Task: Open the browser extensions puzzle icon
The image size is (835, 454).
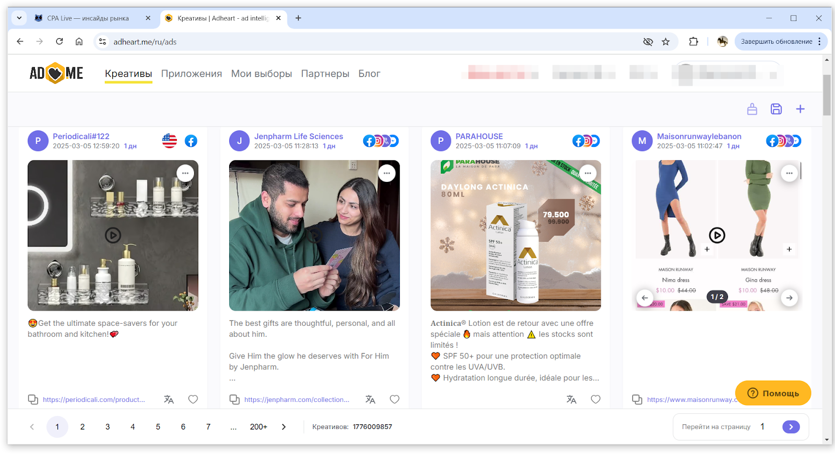Action: pos(694,42)
